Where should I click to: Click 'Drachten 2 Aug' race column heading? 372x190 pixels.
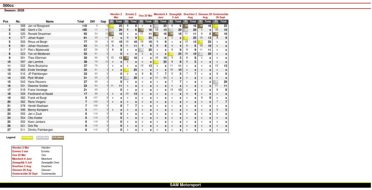190,16
